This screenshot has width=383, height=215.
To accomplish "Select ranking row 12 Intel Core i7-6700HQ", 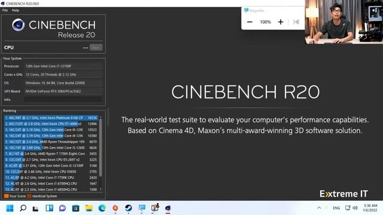I will [51, 183].
